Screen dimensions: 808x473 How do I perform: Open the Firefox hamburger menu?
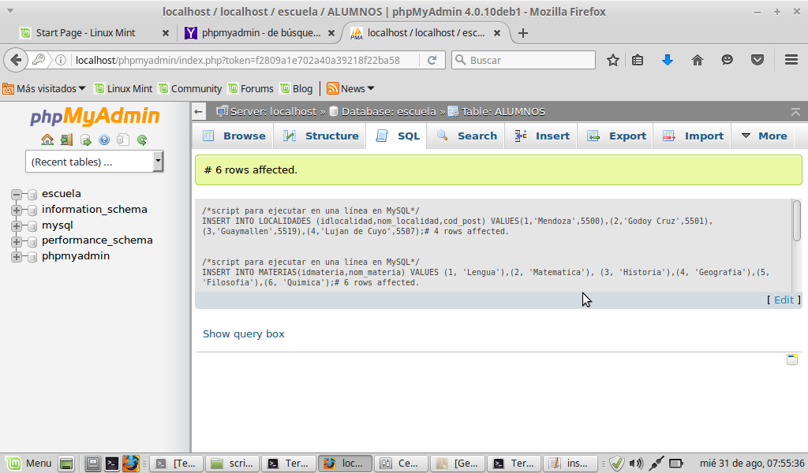pyautogui.click(x=791, y=60)
